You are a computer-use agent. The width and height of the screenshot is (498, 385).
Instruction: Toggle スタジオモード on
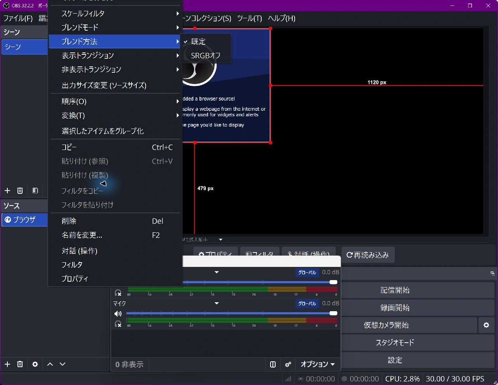pos(395,342)
